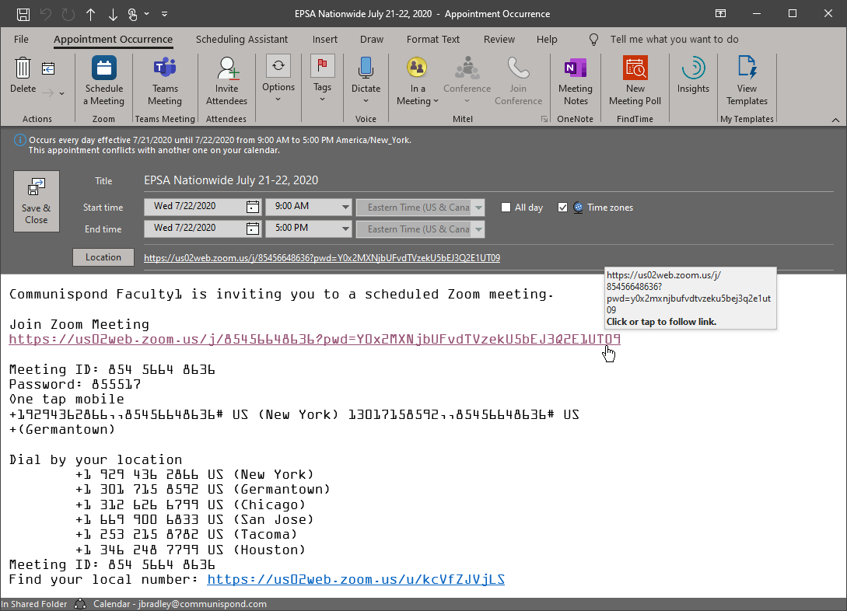Go to next item with down arrow
This screenshot has height=611, width=847.
[x=112, y=14]
